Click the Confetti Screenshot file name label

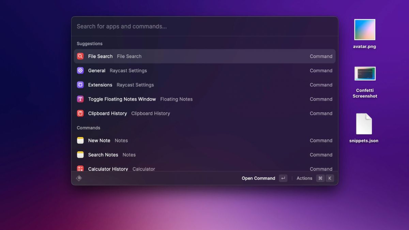[x=365, y=93]
